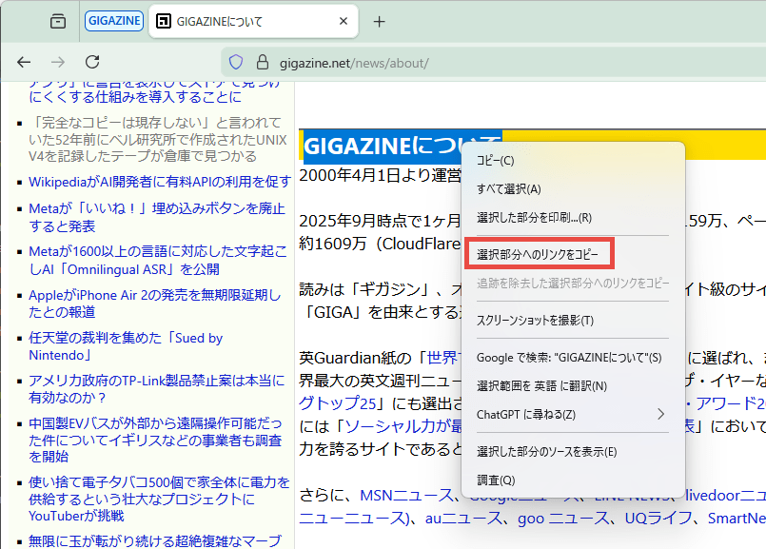Screen dimensions: 766x549
Task: Select 選択部分へのリンクをコピー menu entry
Action: (x=538, y=255)
